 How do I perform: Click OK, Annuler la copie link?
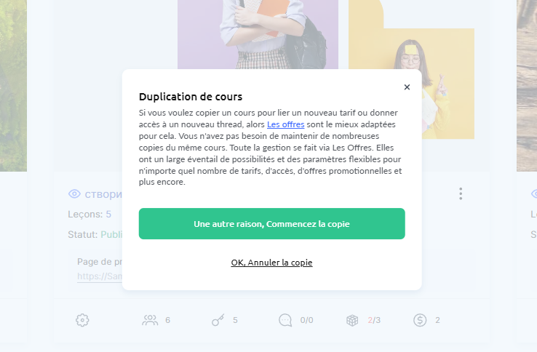[271, 263]
